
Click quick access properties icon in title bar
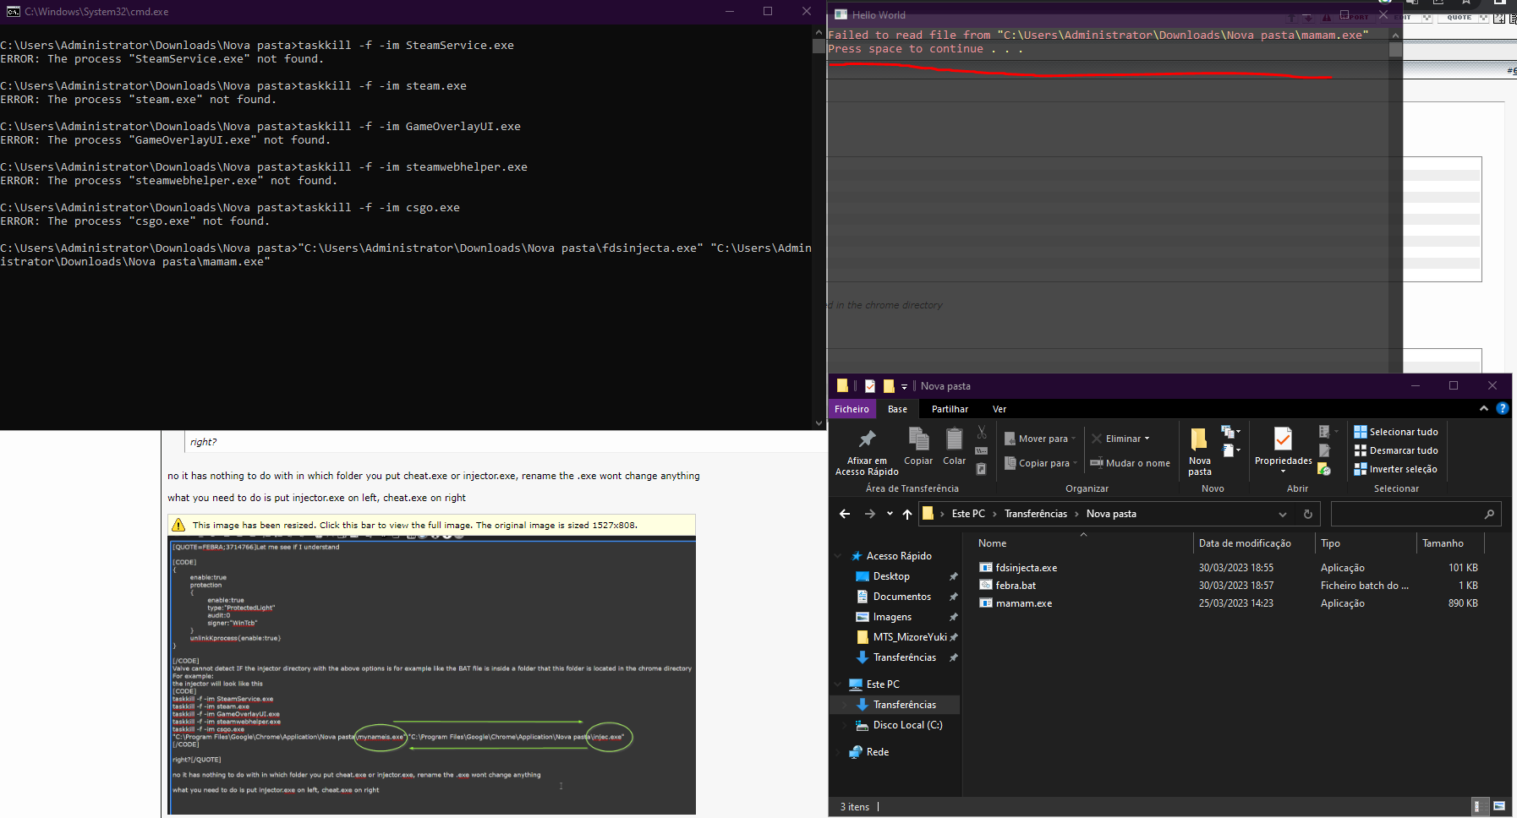click(869, 386)
